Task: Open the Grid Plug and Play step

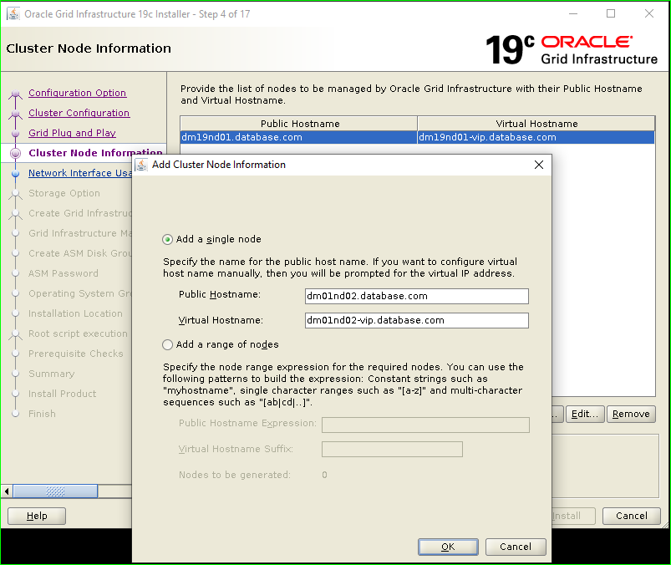Action: point(71,133)
